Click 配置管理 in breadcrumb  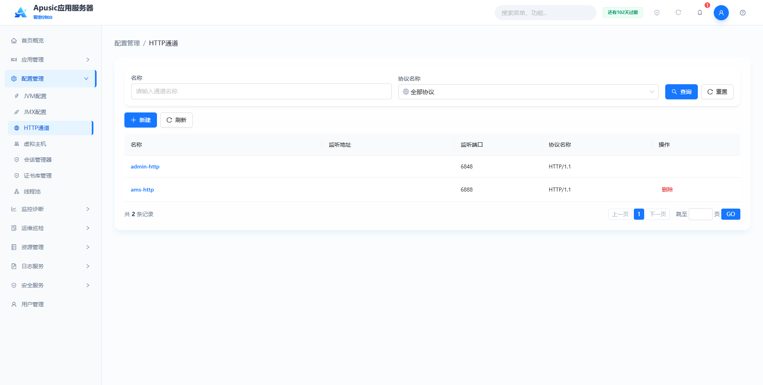(127, 43)
